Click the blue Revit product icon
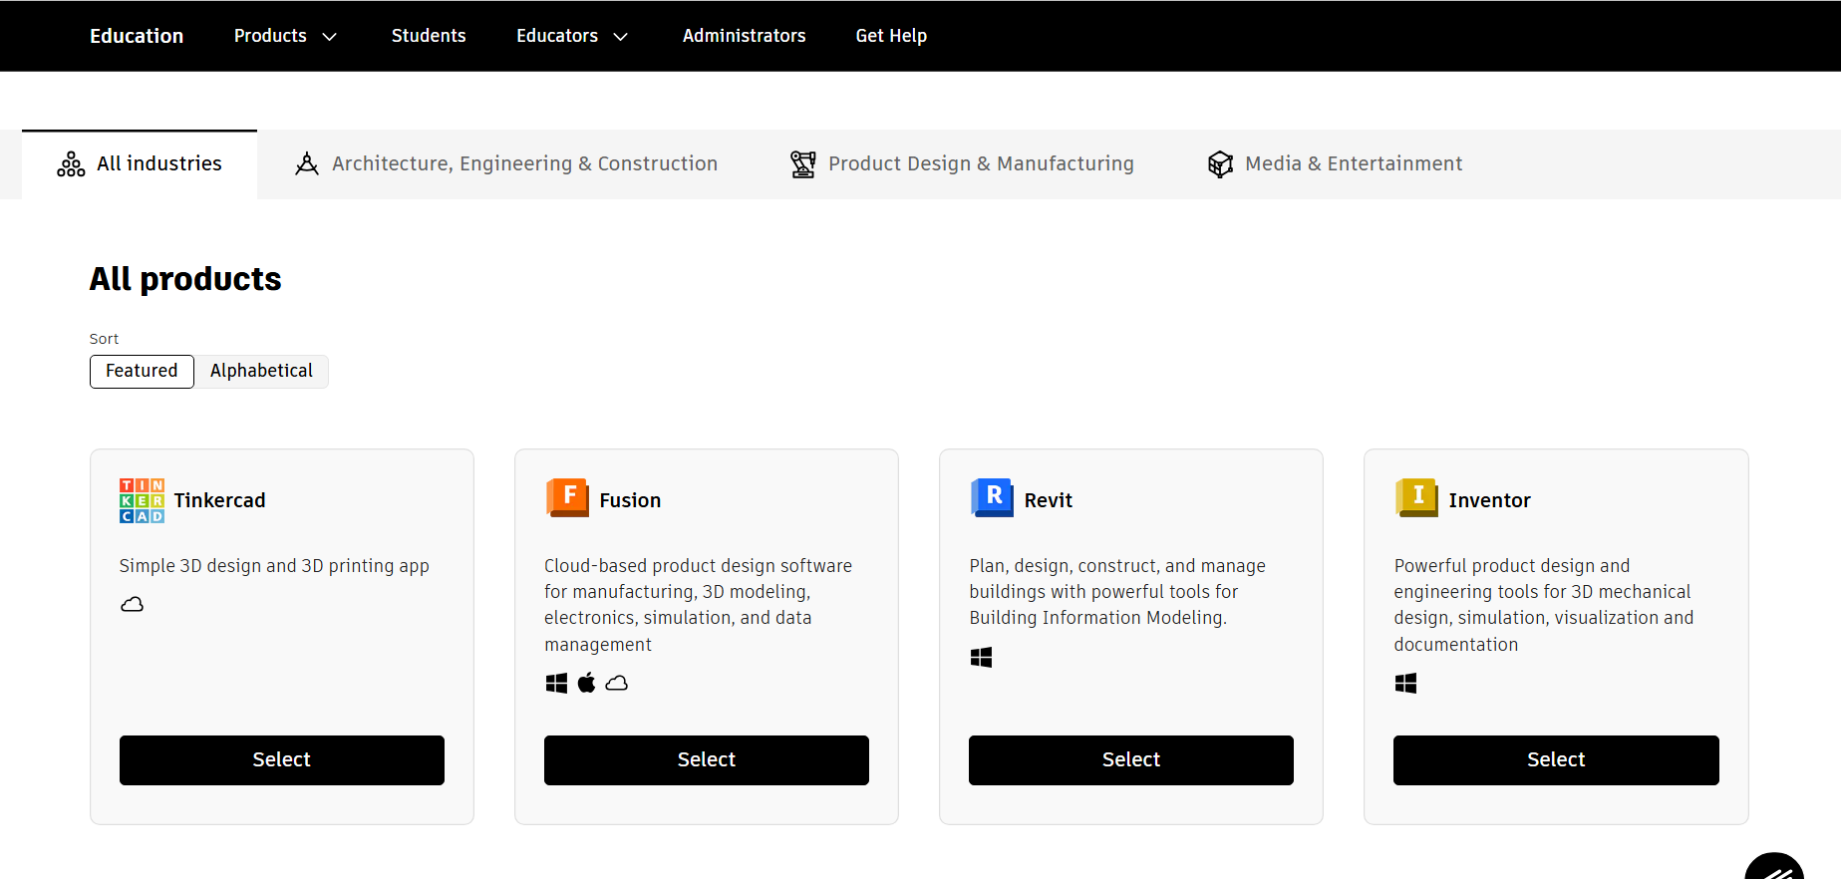The image size is (1841, 879). (x=992, y=497)
